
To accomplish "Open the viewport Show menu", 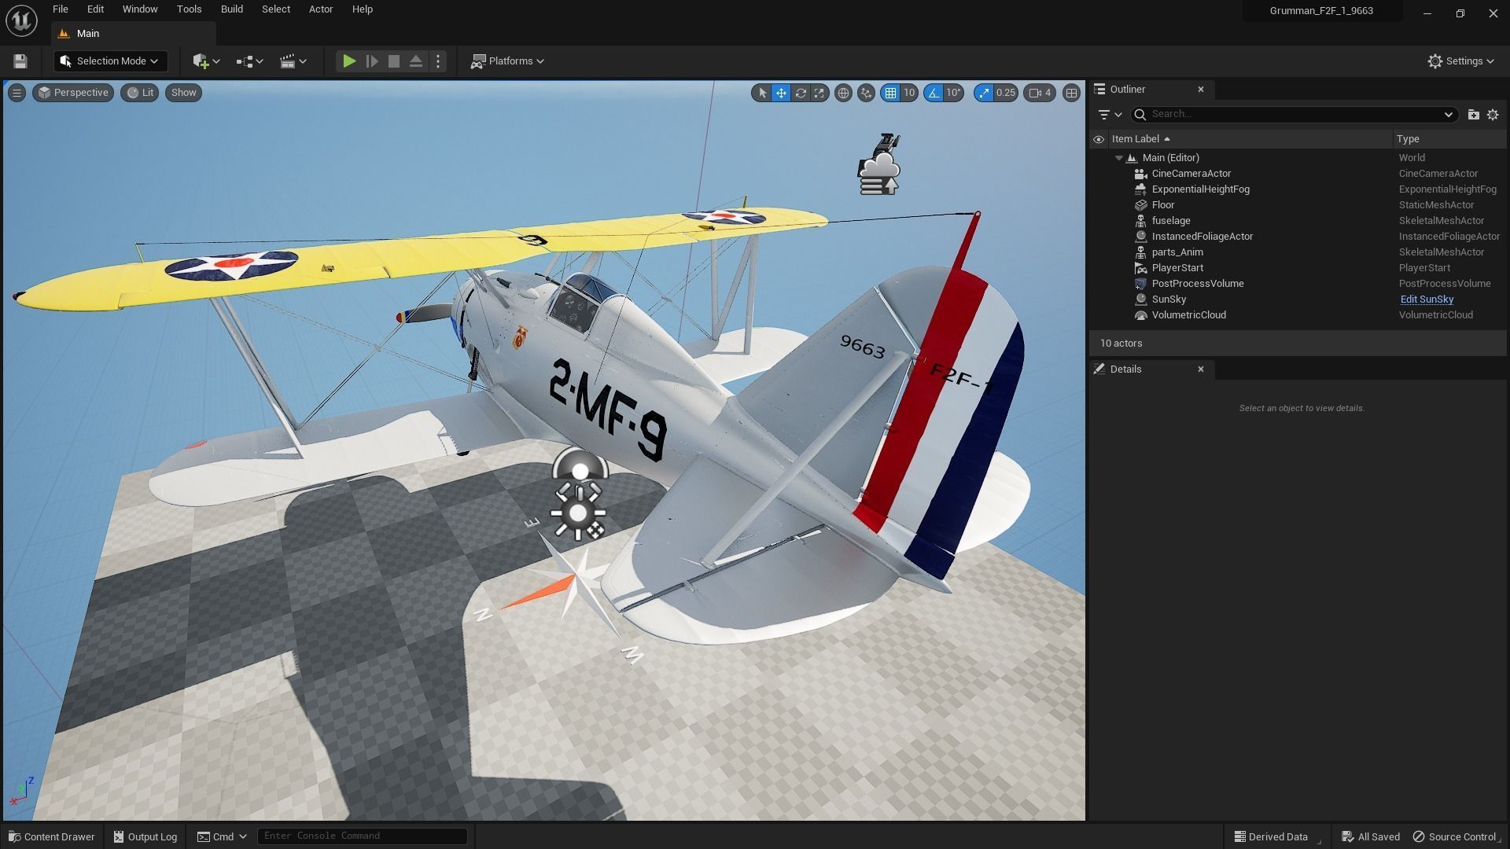I will (183, 93).
